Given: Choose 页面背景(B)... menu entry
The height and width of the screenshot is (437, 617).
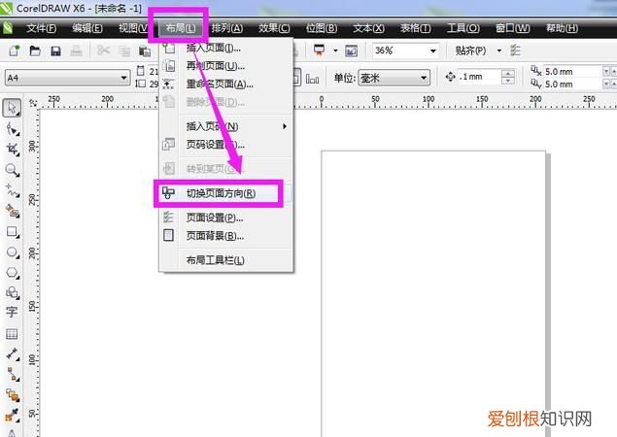Looking at the screenshot, I should click(225, 236).
